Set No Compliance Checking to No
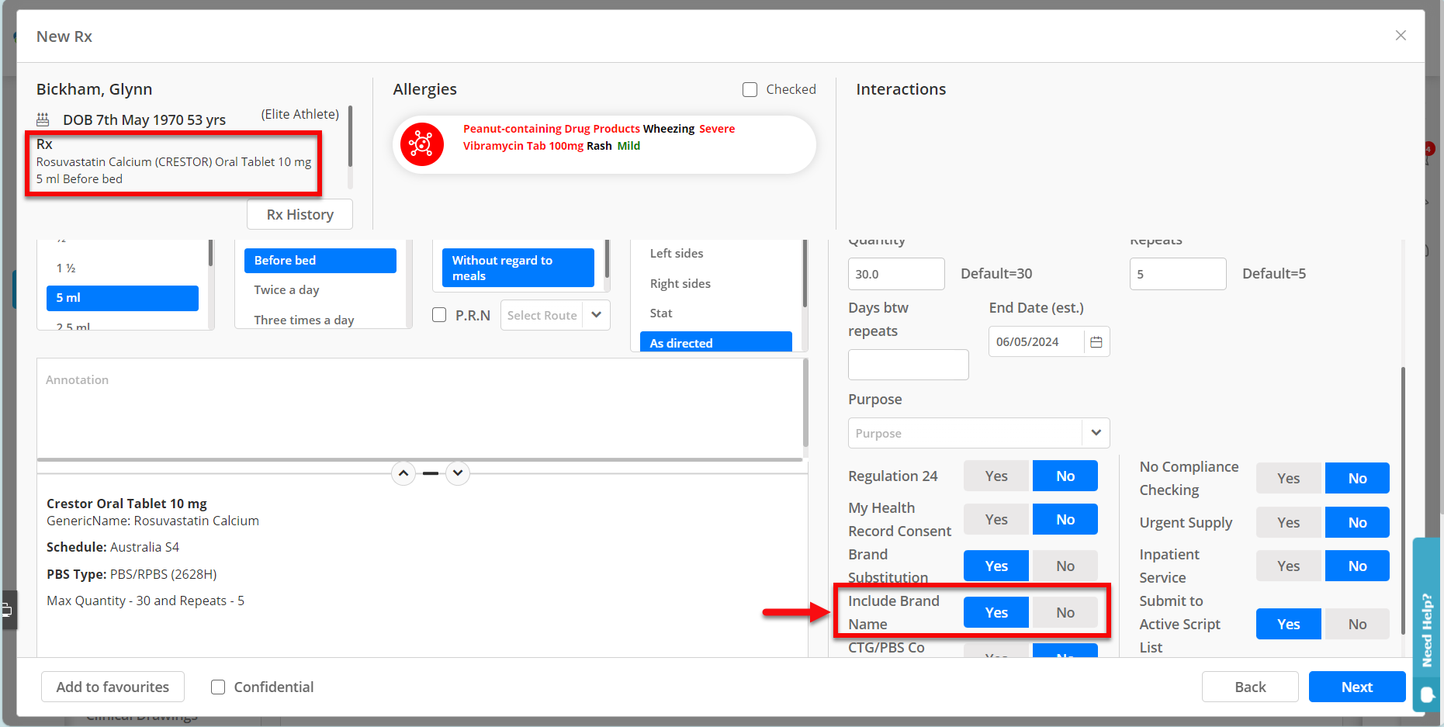 pyautogui.click(x=1357, y=478)
